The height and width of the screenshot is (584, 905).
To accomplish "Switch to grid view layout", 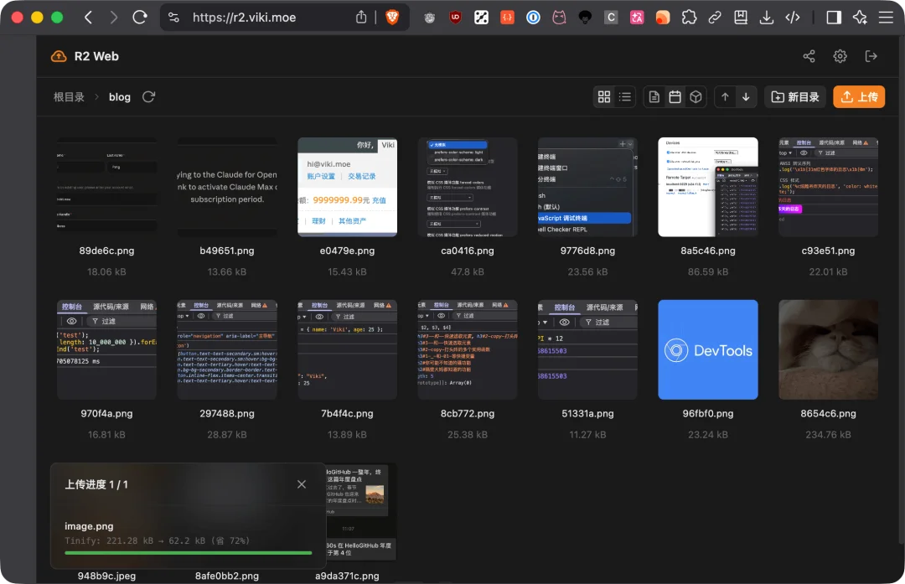I will tap(604, 97).
